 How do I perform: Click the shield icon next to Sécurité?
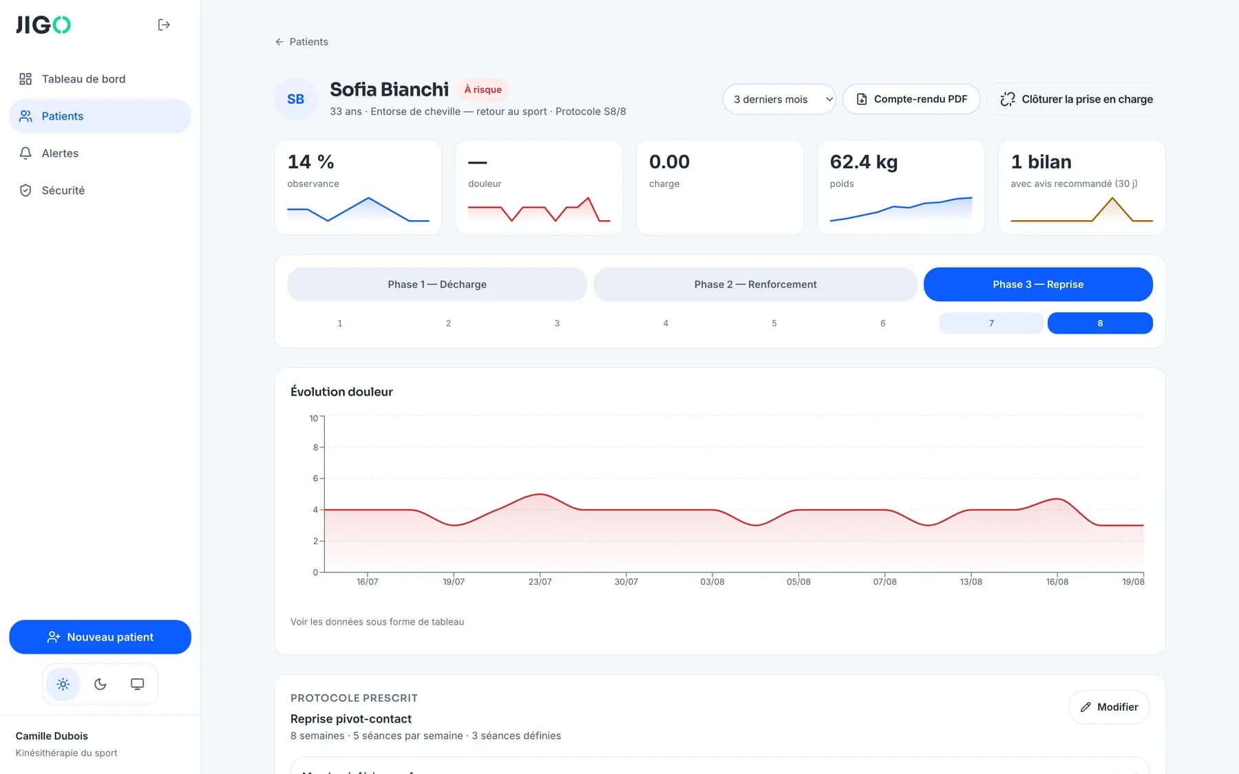coord(25,191)
